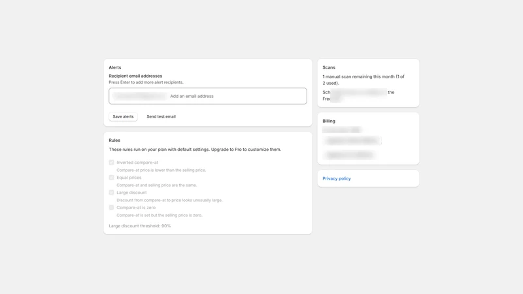Screen dimensions: 523x294
Task: Click the first blurred Billing button
Action: click(x=352, y=140)
